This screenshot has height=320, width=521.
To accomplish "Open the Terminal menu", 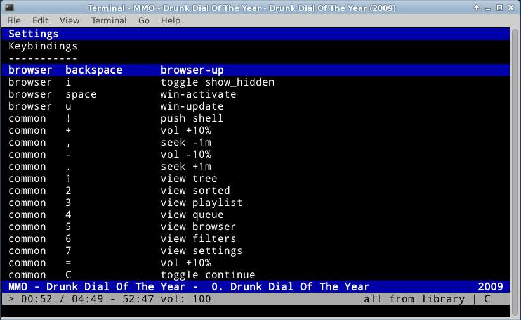I will (x=109, y=20).
